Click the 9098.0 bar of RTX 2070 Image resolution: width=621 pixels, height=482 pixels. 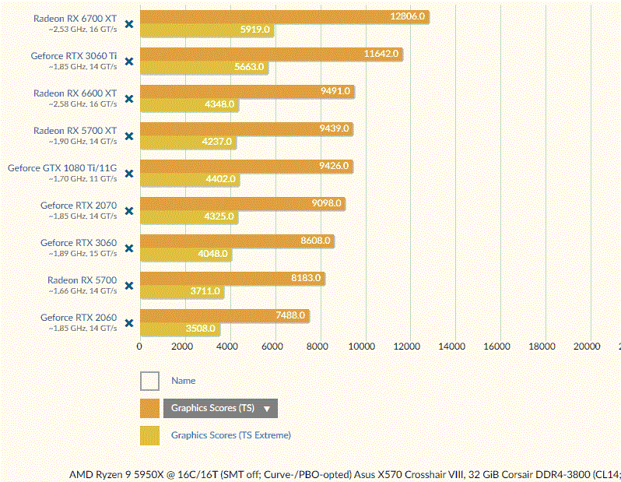tap(243, 203)
